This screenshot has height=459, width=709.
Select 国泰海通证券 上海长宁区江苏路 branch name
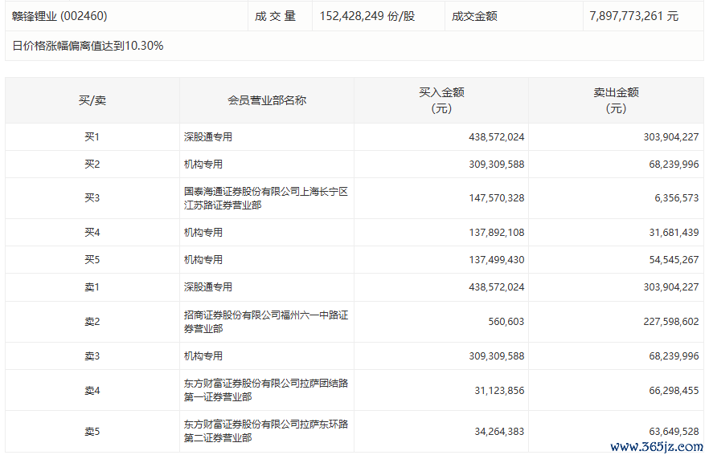pos(266,198)
